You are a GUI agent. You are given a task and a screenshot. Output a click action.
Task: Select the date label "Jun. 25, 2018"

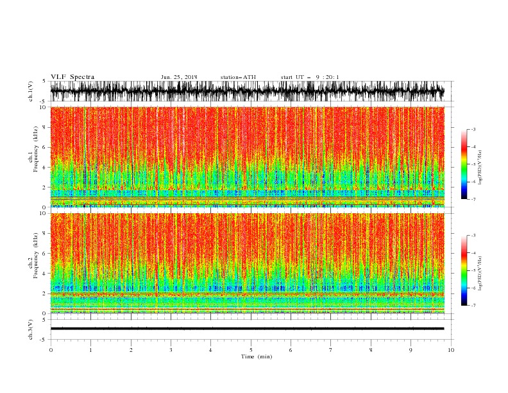[x=179, y=77]
